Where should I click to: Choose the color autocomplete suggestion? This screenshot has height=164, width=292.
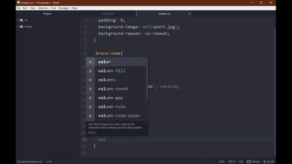pyautogui.click(x=116, y=62)
